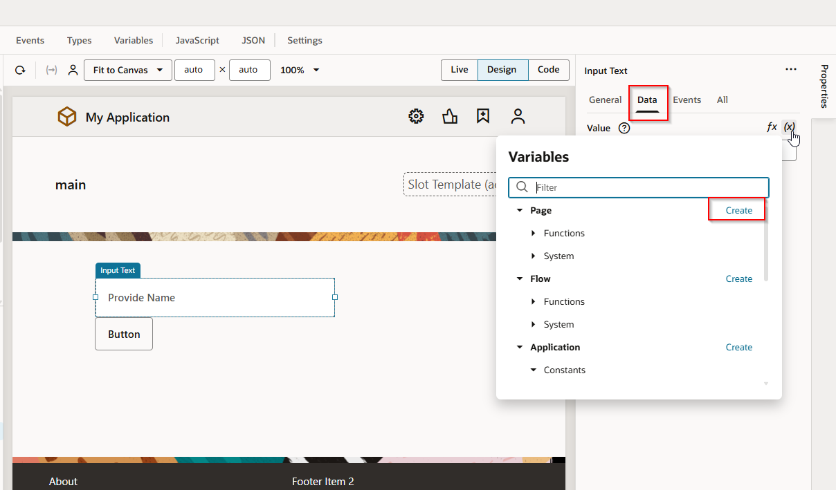Click the My Application hexagon logo

(67, 117)
